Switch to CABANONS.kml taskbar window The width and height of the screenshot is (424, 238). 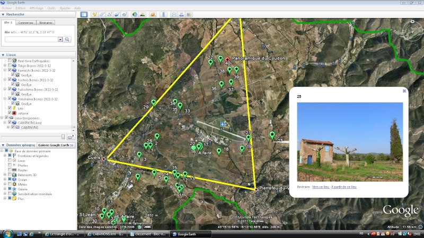pos(105,234)
